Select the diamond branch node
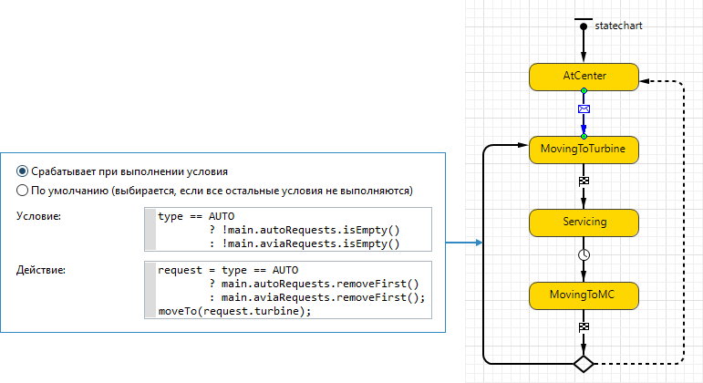This screenshot has height=383, width=703. point(584,364)
